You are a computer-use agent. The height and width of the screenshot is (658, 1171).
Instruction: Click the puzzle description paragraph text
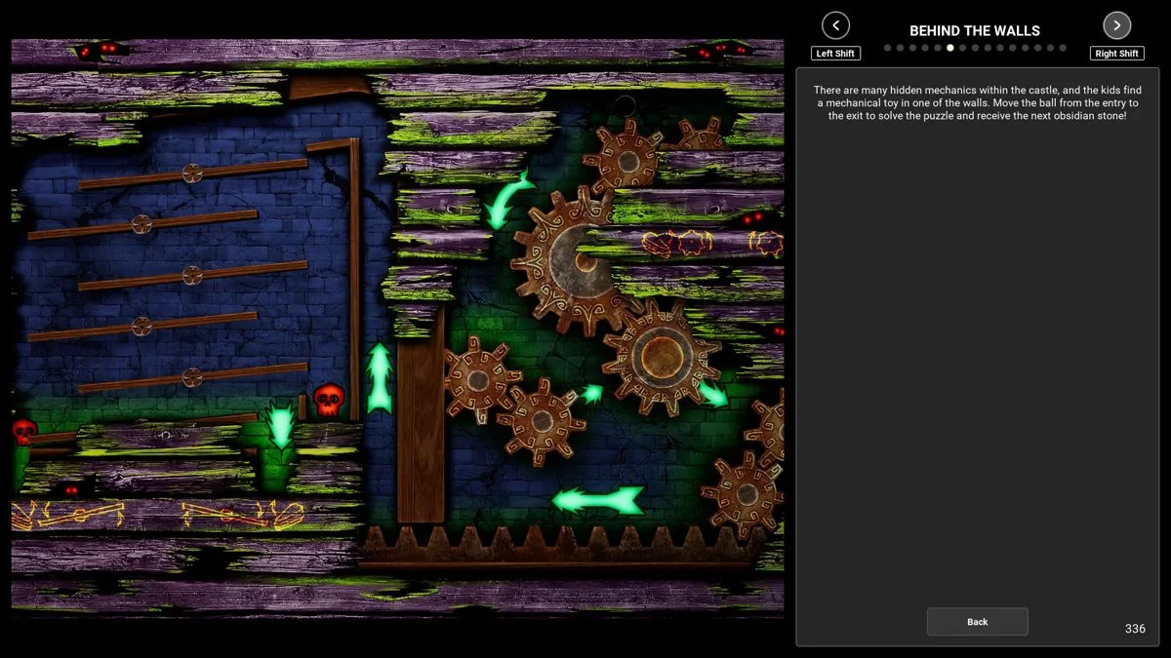tap(977, 102)
